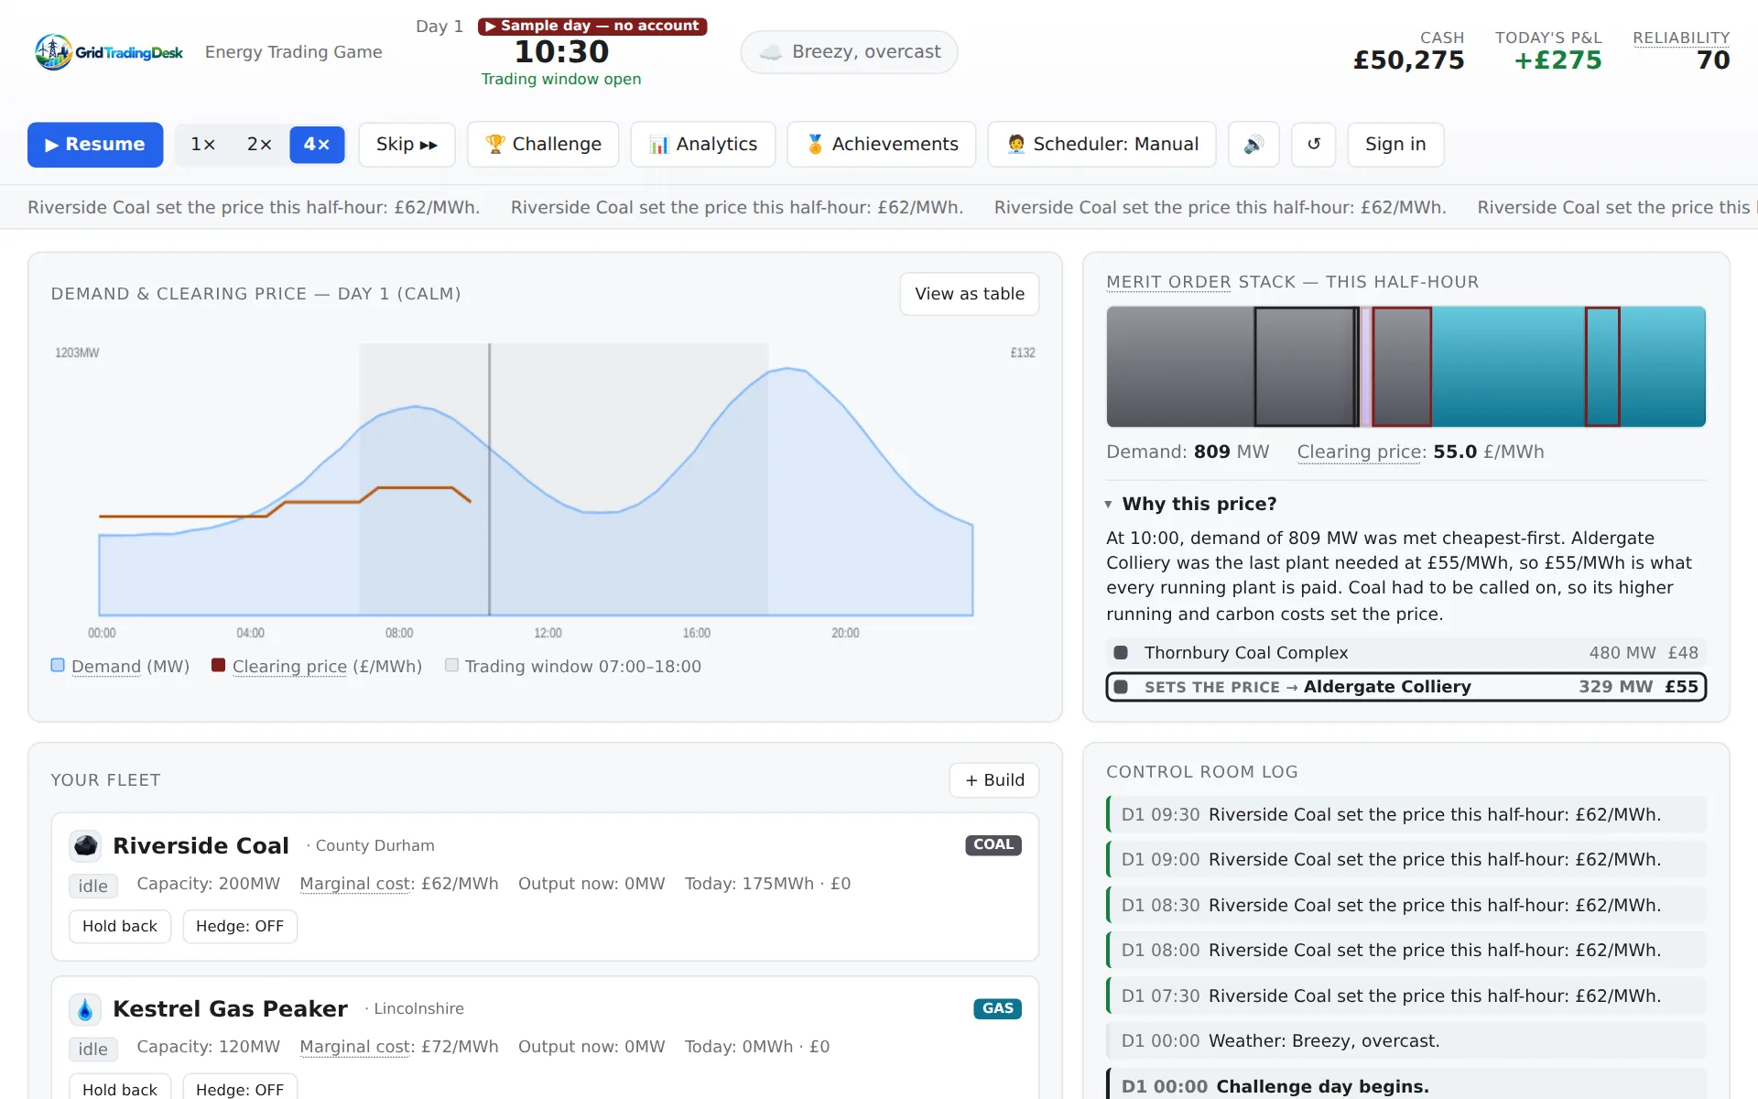Click the Clearing price: 55.0 £/MWh label
The image size is (1758, 1099).
point(1420,452)
